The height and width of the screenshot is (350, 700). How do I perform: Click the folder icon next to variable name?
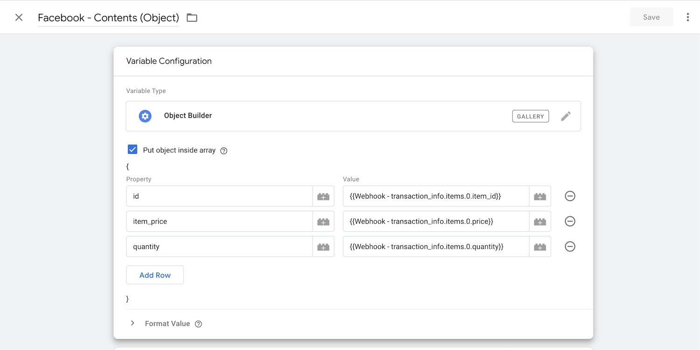[x=192, y=18]
